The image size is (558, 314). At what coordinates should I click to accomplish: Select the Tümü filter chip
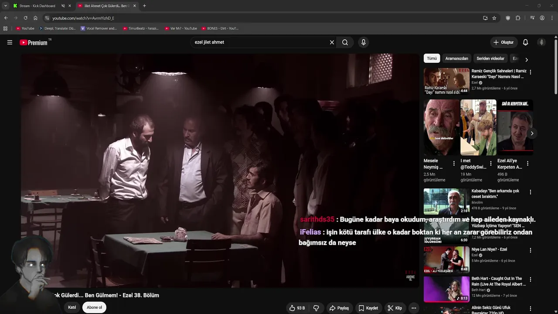432,58
